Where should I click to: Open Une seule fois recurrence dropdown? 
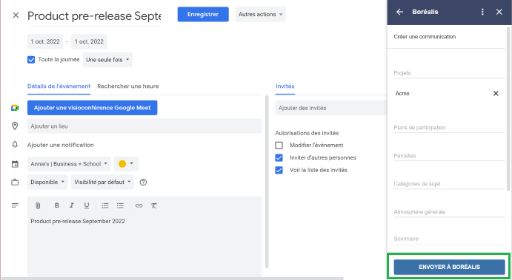[107, 60]
